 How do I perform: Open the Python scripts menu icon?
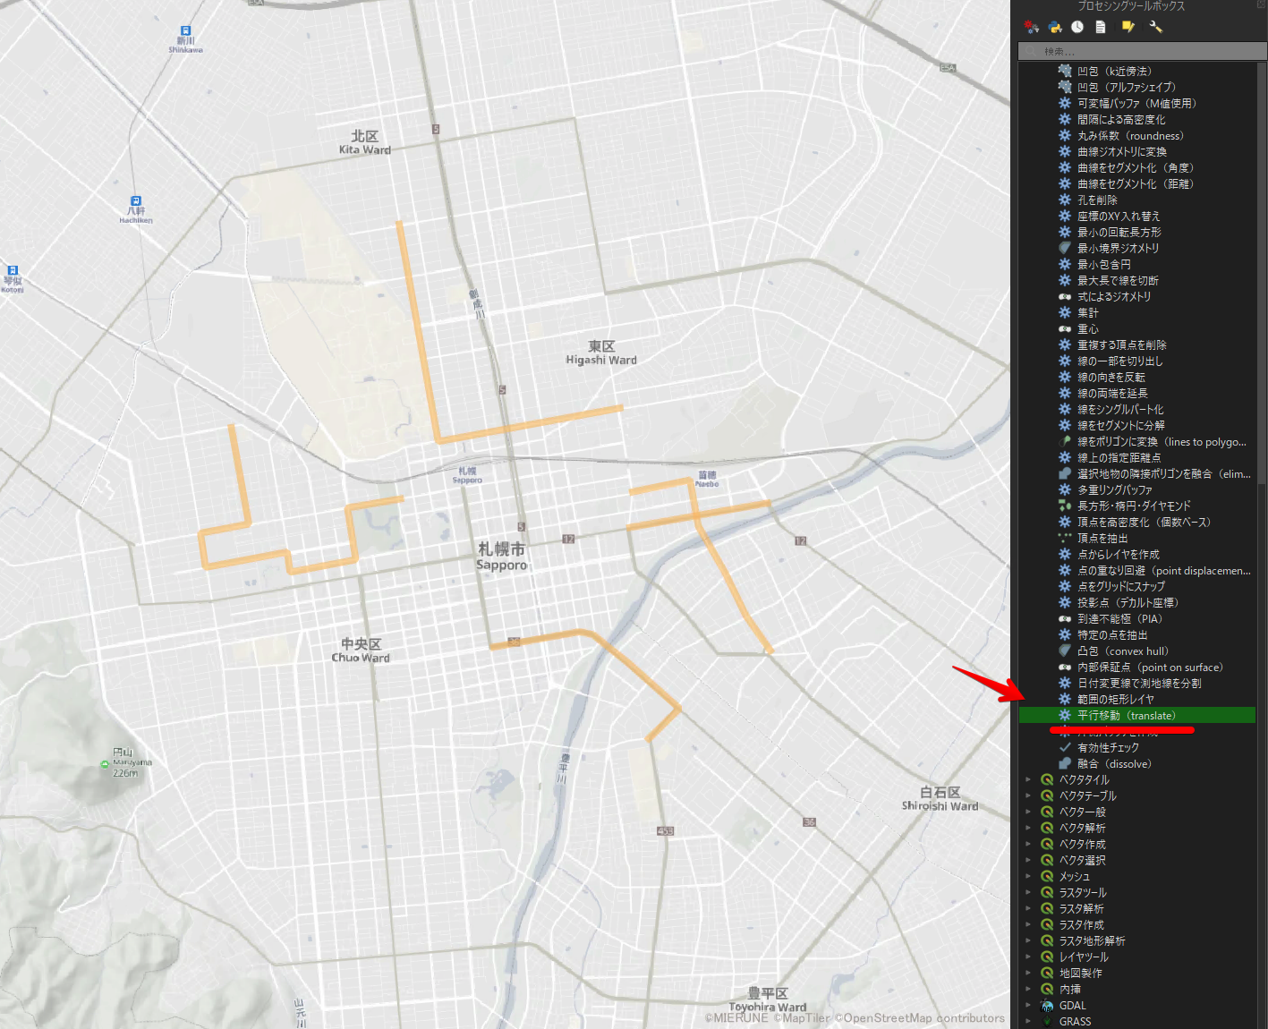[1055, 27]
